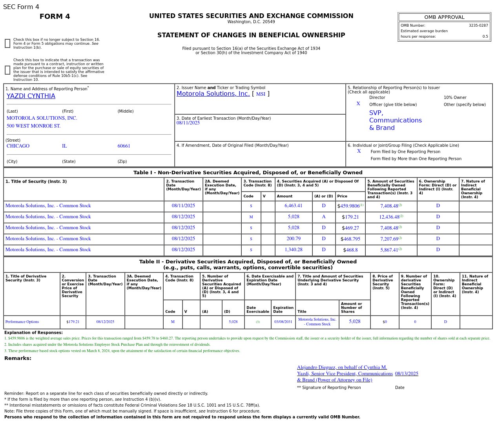The height and width of the screenshot is (429, 496).
Task: Click the FORM 4 heading
Action: [x=55, y=16]
